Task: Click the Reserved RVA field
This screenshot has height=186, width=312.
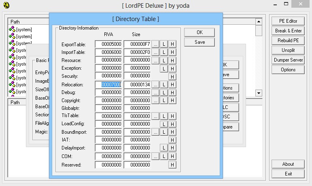Action: (x=108, y=165)
